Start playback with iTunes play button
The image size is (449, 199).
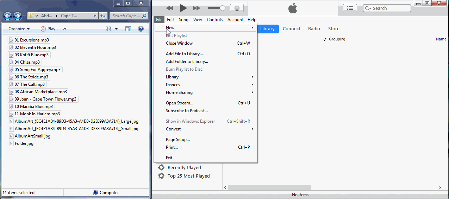click(183, 8)
